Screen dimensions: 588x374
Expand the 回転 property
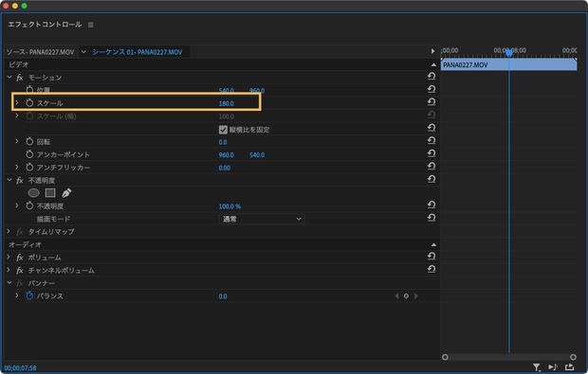click(17, 141)
